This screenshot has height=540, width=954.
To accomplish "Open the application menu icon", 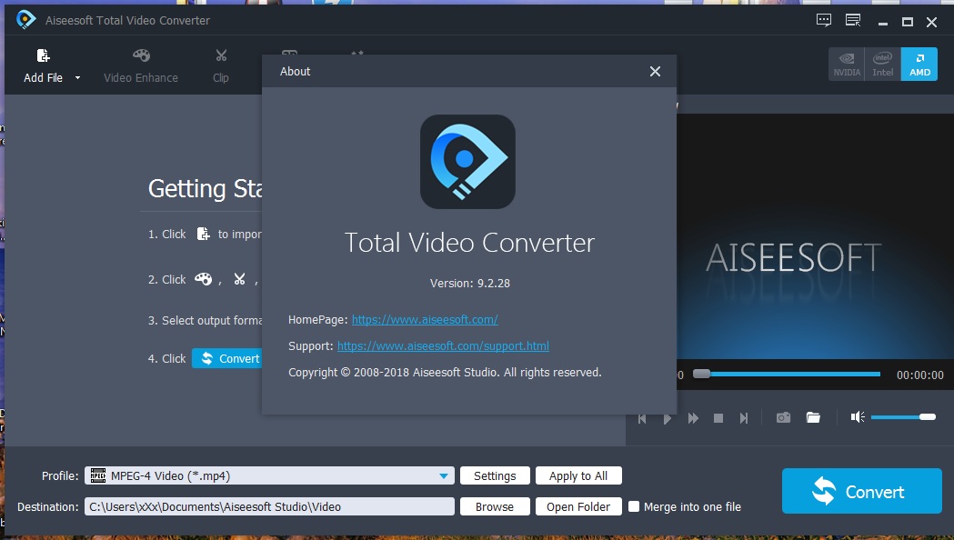I will 852,19.
